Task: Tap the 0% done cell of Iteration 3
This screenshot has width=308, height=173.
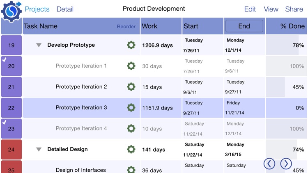Action: [286, 108]
